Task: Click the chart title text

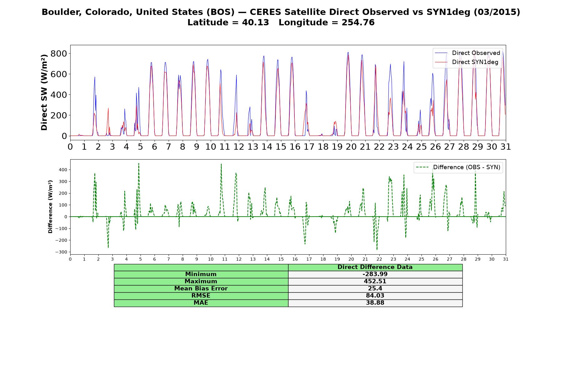Action: [x=281, y=17]
